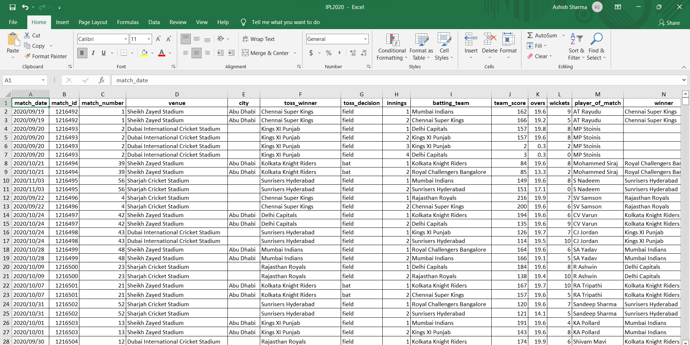The image size is (690, 345).
Task: Click the Copy icon
Action: pos(27,46)
